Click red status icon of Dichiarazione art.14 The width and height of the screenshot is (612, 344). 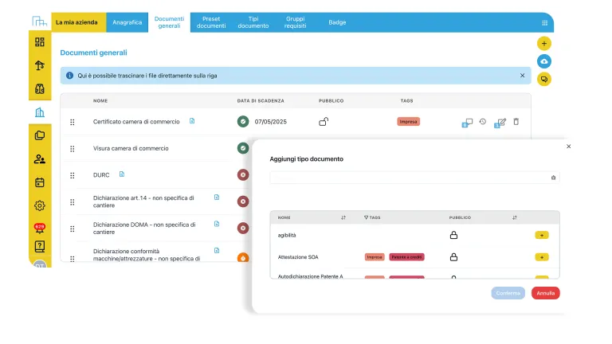[243, 201]
